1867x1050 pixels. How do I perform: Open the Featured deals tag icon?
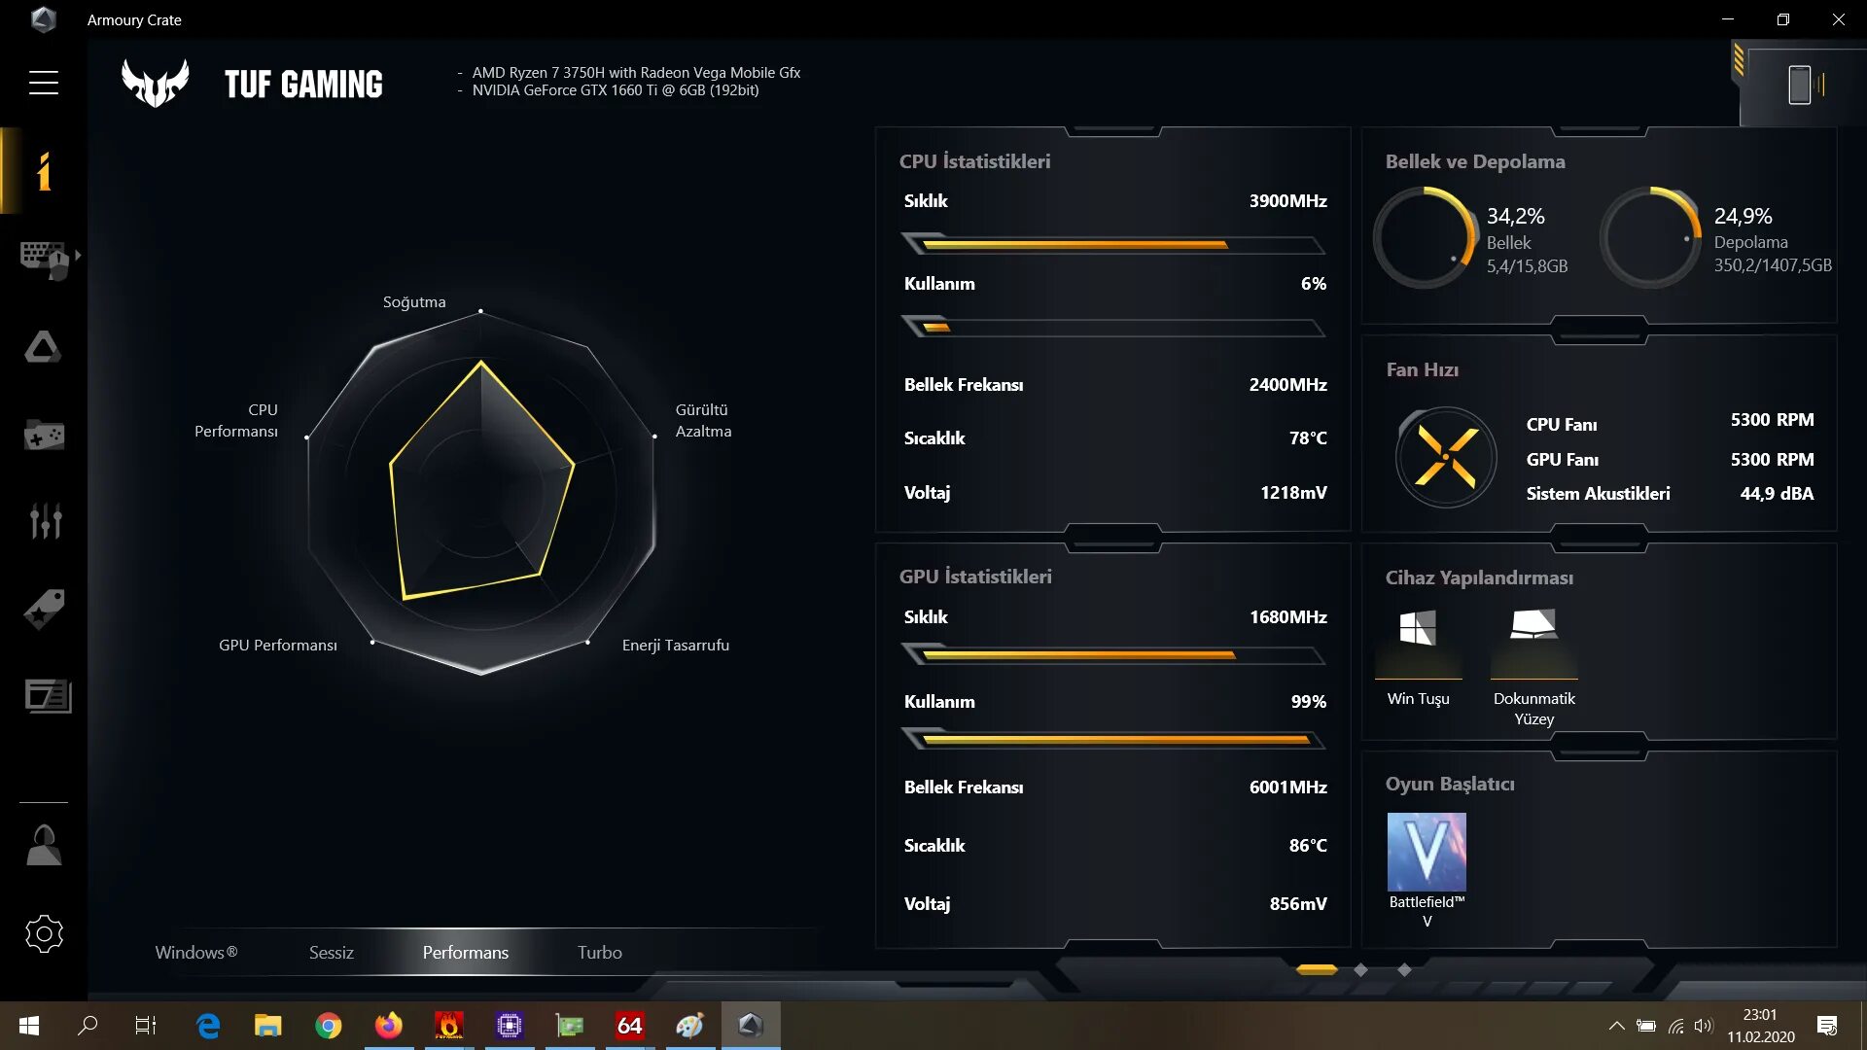pos(44,610)
